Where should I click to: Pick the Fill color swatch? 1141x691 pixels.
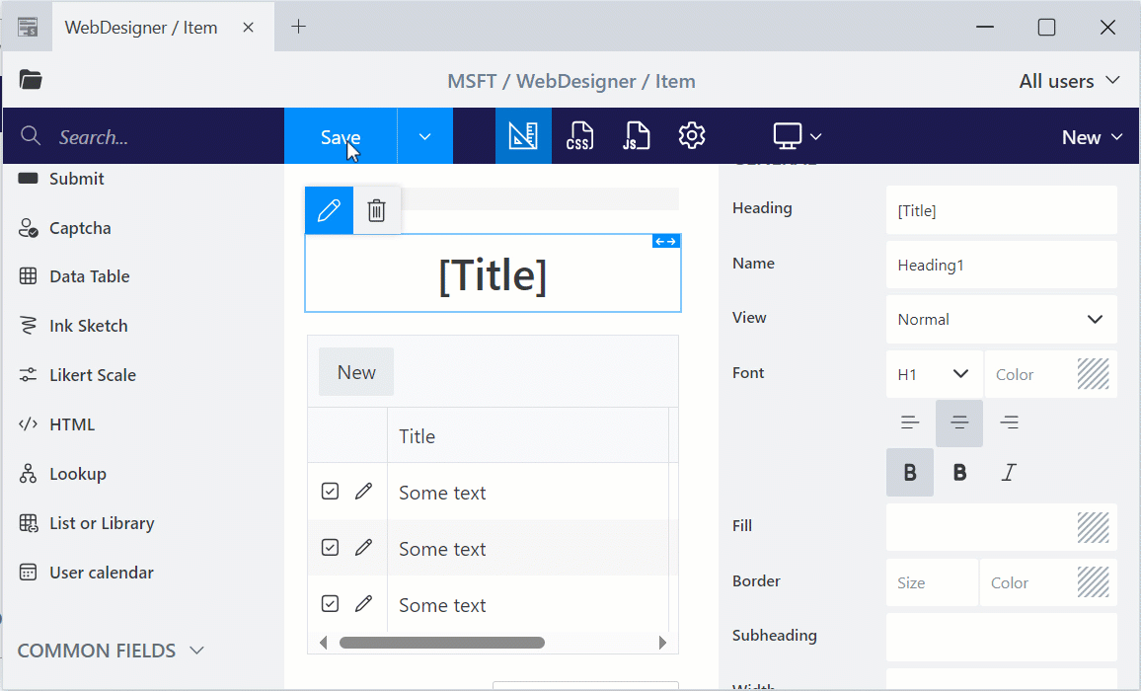coord(1093,527)
